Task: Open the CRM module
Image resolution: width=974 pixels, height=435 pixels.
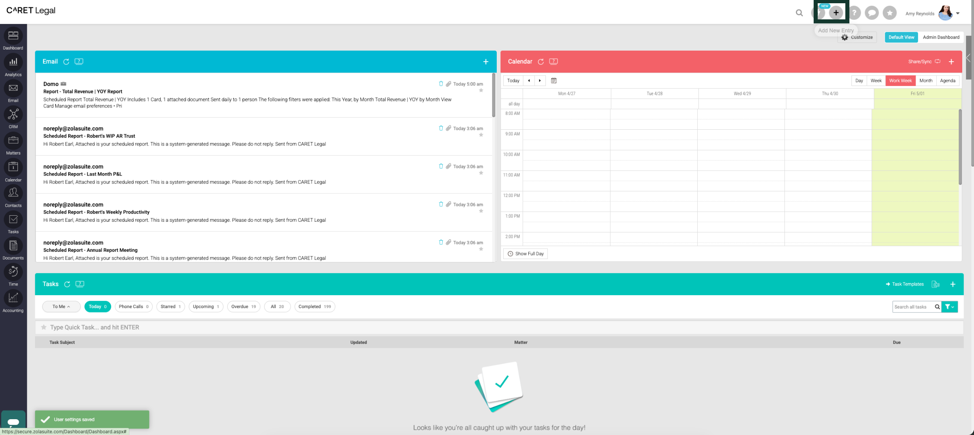Action: click(13, 118)
